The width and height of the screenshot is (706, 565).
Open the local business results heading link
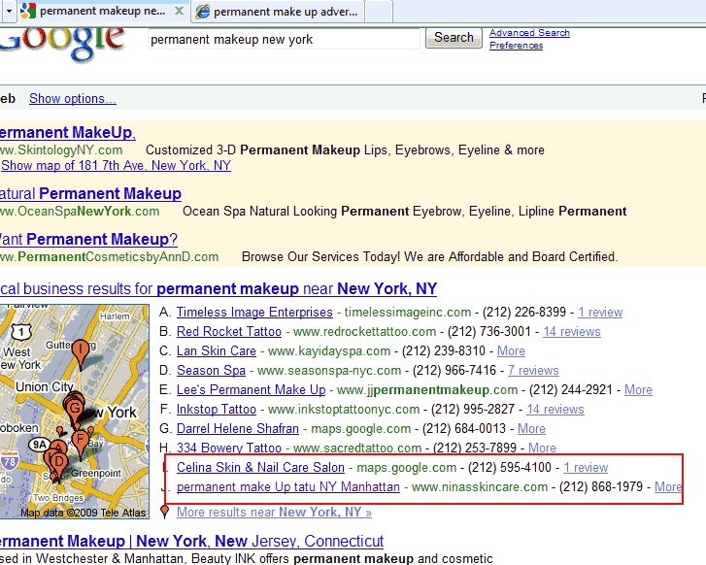pyautogui.click(x=218, y=288)
